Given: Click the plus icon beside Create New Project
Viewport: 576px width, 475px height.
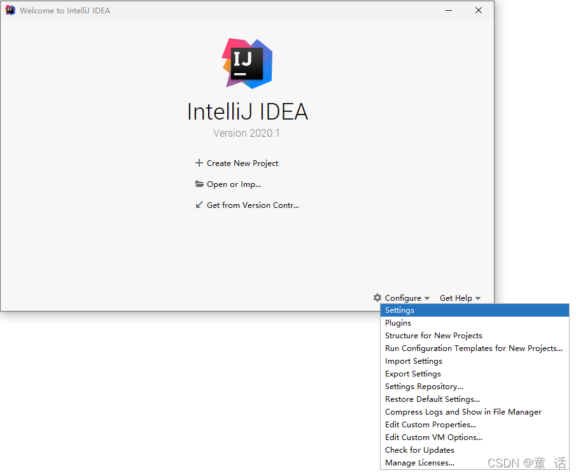Looking at the screenshot, I should coord(199,163).
